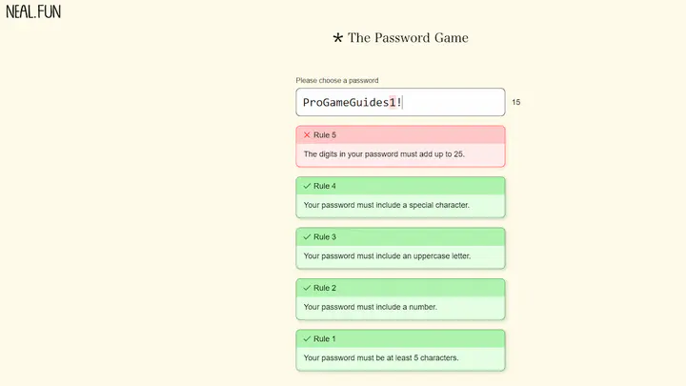Click the uppercase letter rule description
The height and width of the screenshot is (386, 686).
pyautogui.click(x=387, y=256)
